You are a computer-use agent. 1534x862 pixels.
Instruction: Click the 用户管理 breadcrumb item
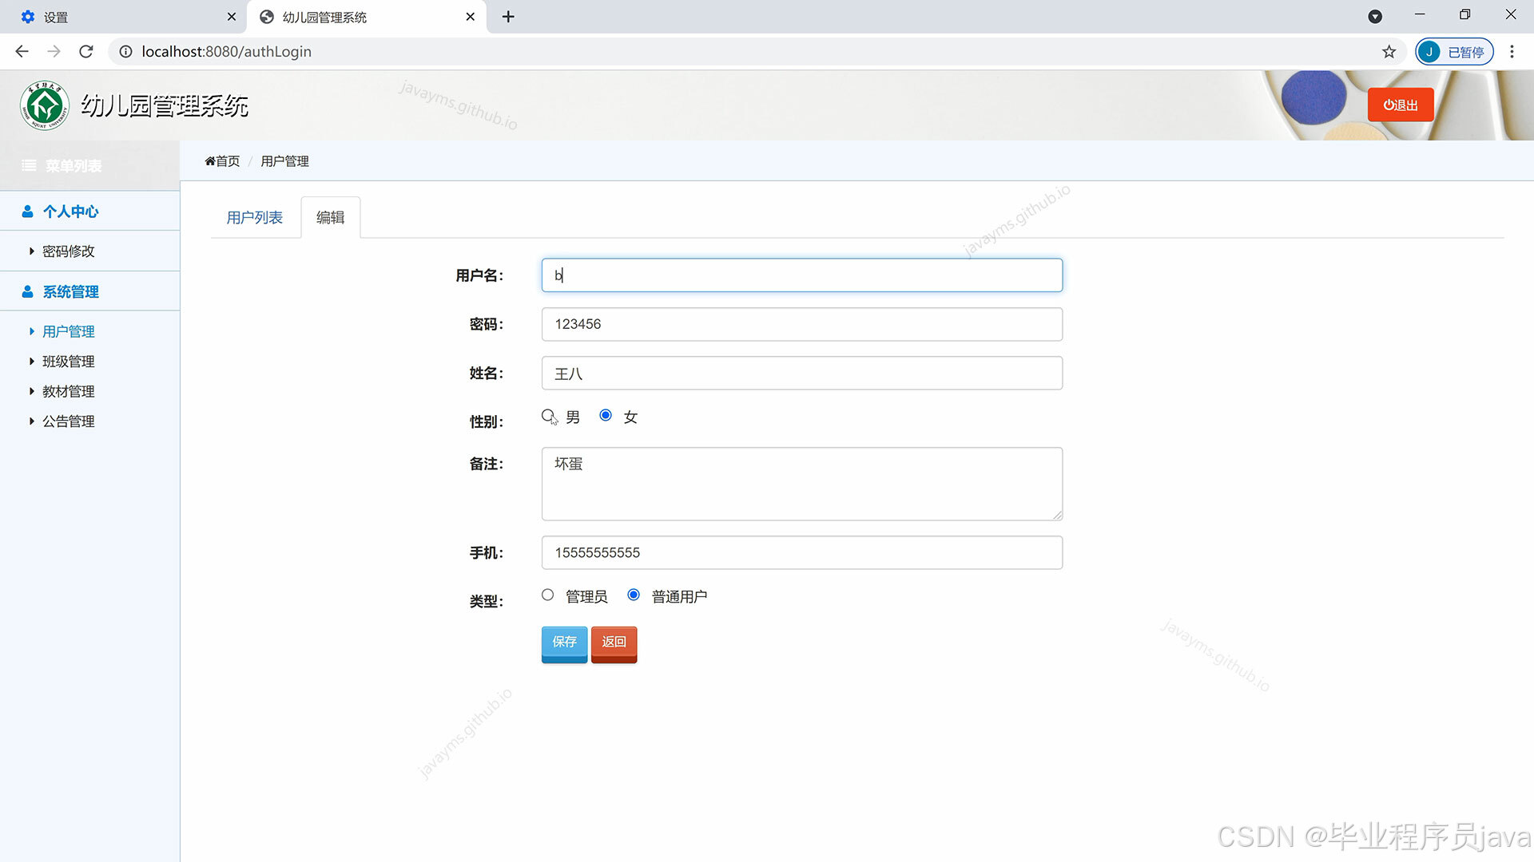coord(284,161)
